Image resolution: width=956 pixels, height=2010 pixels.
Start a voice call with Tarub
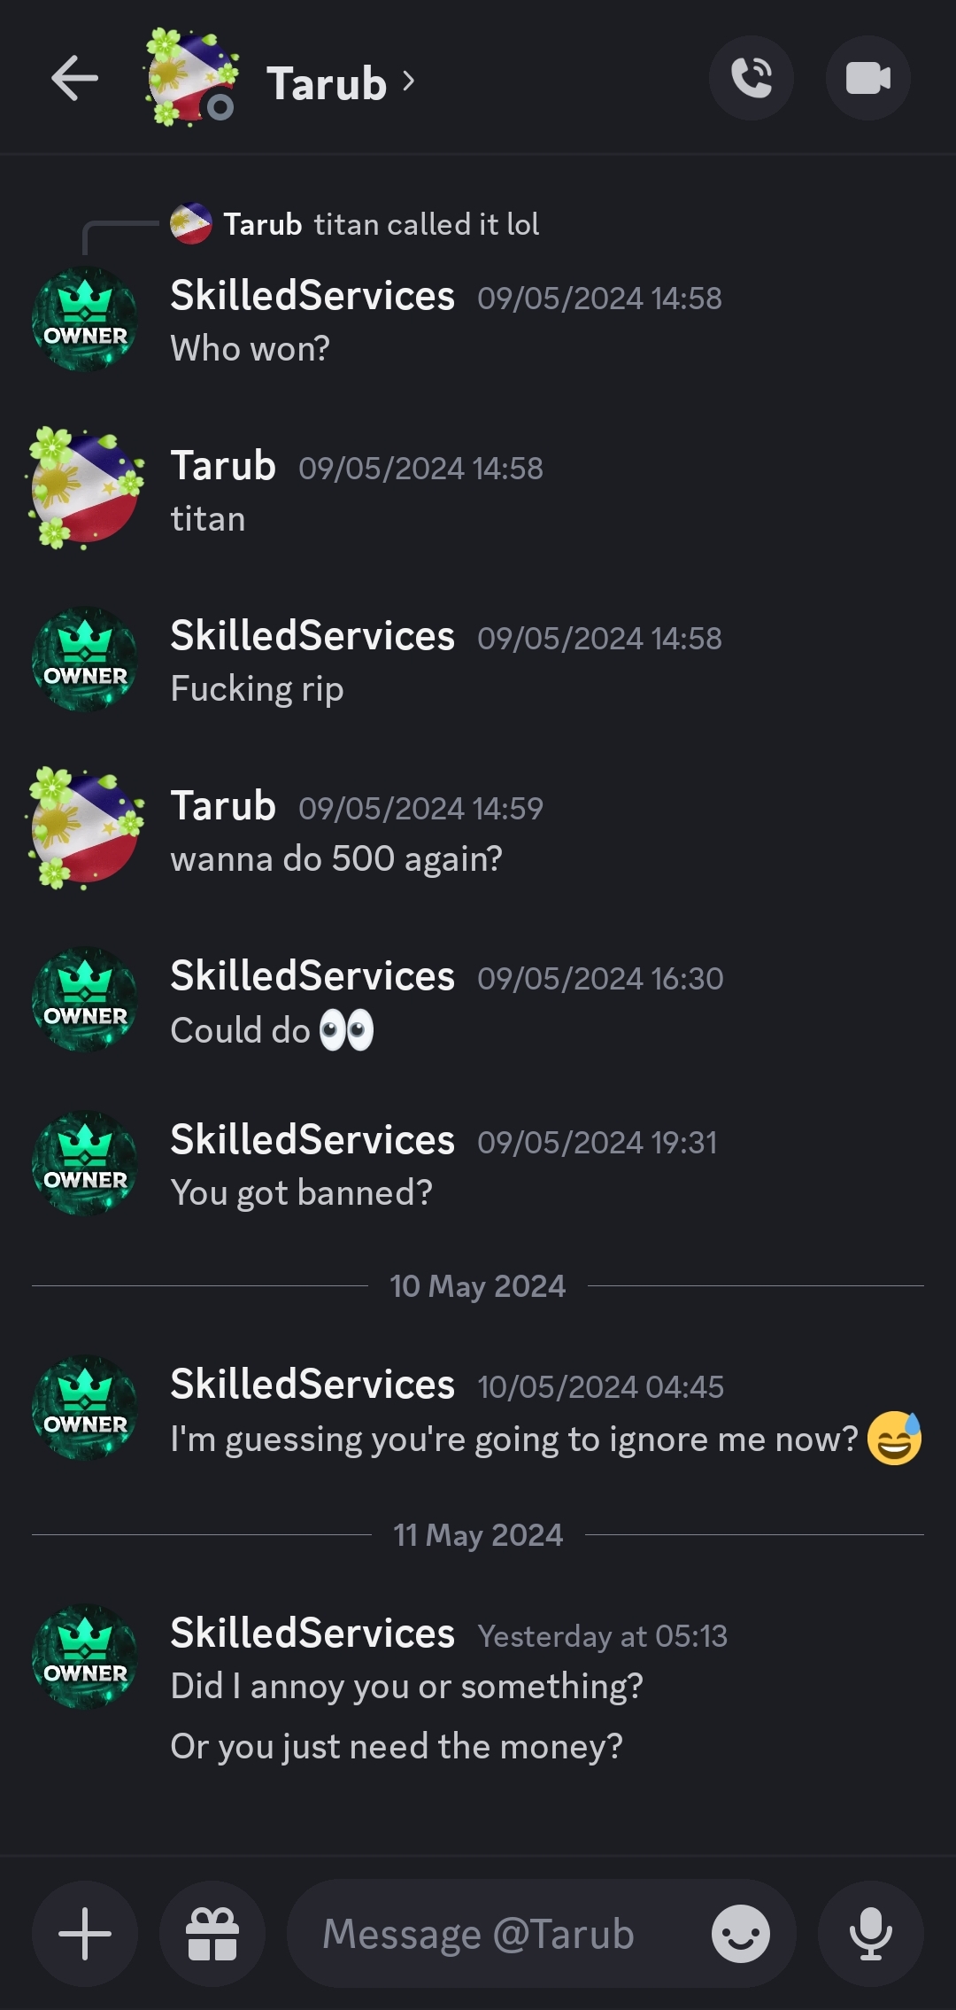tap(752, 78)
